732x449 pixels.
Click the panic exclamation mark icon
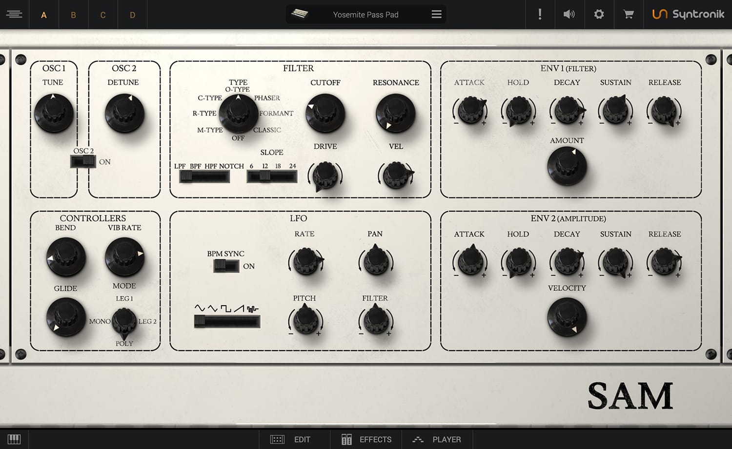540,15
